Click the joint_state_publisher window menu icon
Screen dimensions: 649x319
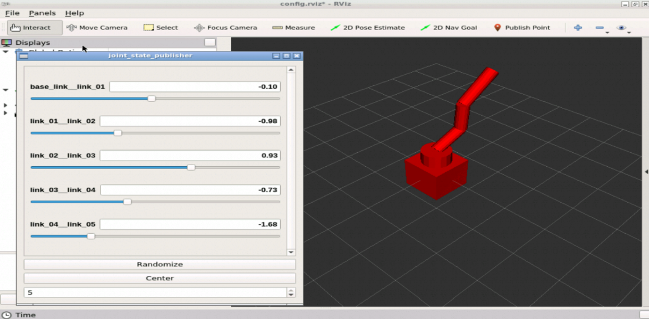pyautogui.click(x=24, y=56)
